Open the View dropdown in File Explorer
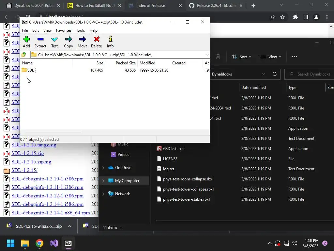Image resolution: width=334 pixels, height=251 pixels. pos(271,57)
